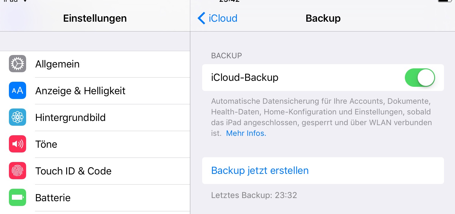455x214 pixels.
Task: Tap the gear icon next to Allgemein
Action: pyautogui.click(x=18, y=64)
